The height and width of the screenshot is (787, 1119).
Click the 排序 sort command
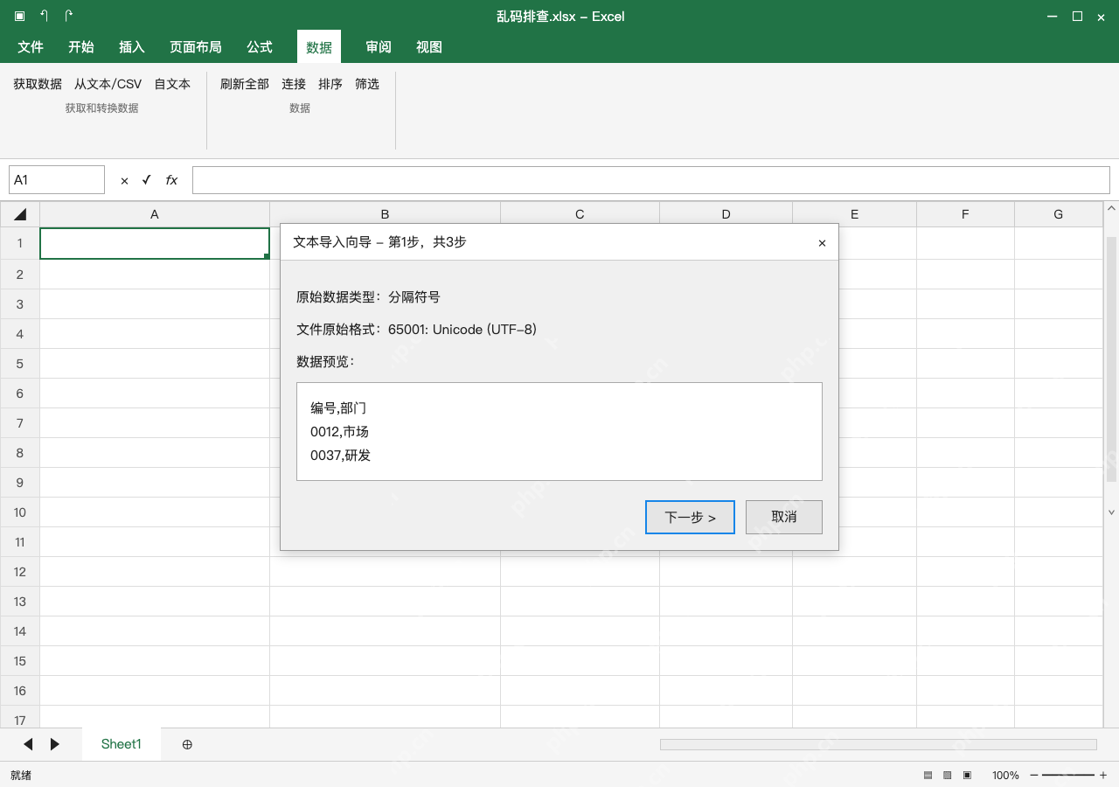tap(330, 84)
